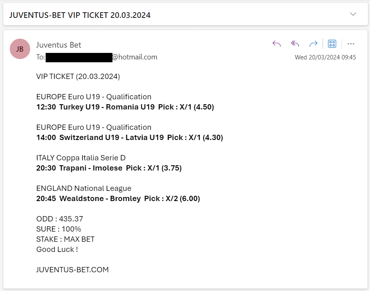Click the ODD : 435.37 text
This screenshot has width=370, height=291.
pyautogui.click(x=59, y=219)
